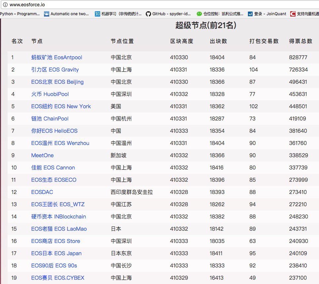
Task: Select vote total 453631 in HuobiPool row
Action: click(x=298, y=94)
